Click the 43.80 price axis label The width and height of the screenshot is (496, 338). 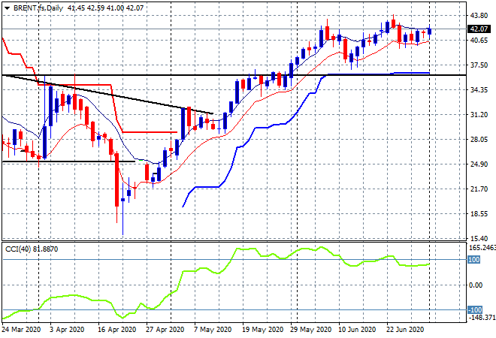click(479, 16)
